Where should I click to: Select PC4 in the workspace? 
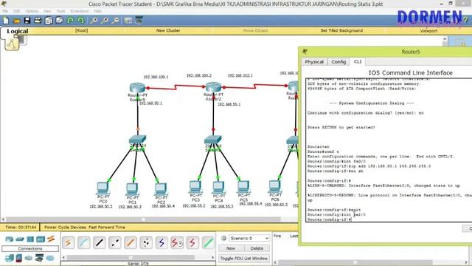218,187
